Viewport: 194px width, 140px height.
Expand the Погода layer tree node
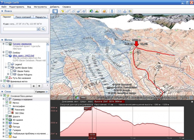tap(3, 126)
